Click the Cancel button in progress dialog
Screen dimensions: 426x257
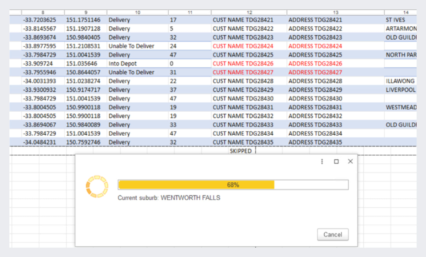coord(333,234)
